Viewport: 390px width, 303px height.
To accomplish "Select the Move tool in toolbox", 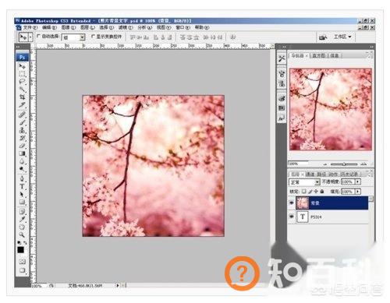I will coord(23,66).
